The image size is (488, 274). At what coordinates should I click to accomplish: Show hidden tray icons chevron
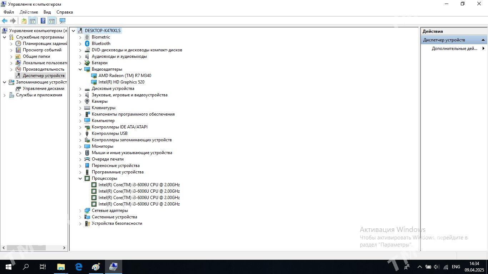click(x=419, y=267)
